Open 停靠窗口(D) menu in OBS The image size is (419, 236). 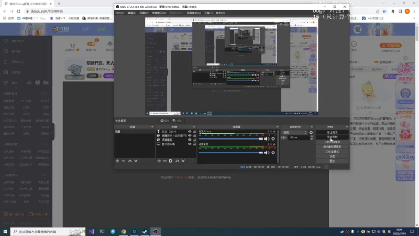click(x=159, y=13)
